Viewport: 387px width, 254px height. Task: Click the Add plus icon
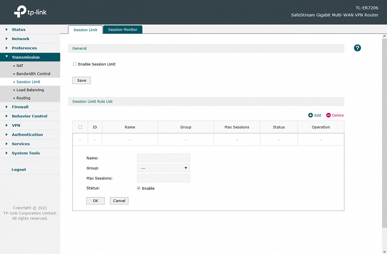pos(311,115)
